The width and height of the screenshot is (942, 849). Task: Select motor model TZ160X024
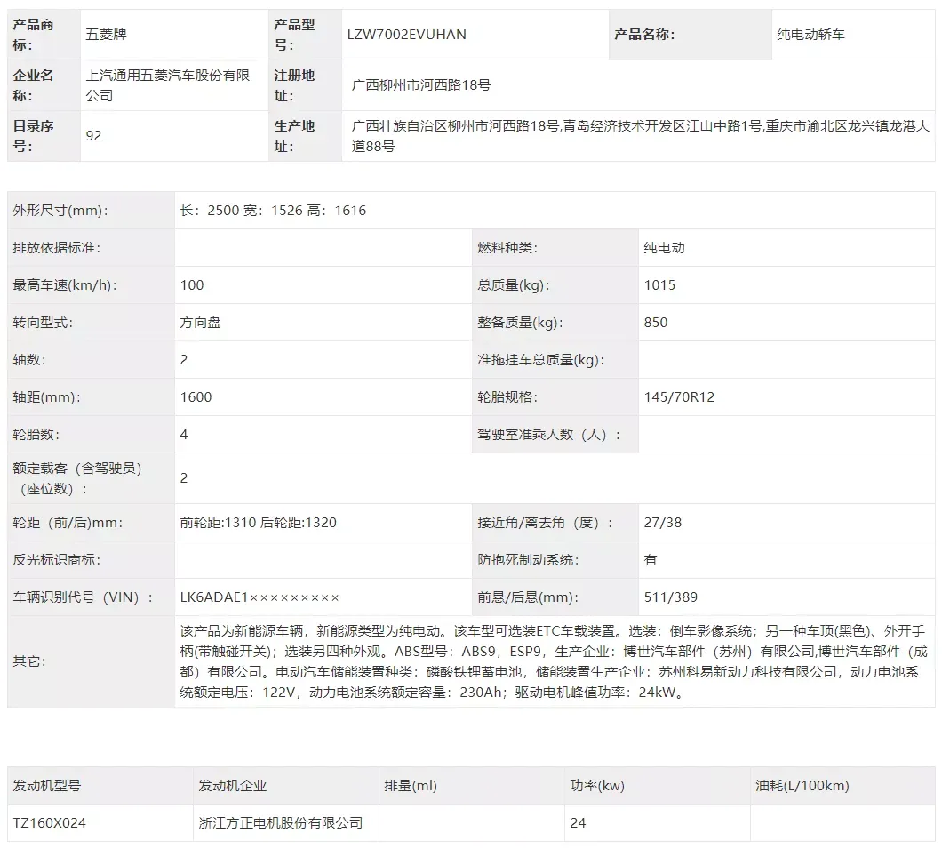click(49, 822)
